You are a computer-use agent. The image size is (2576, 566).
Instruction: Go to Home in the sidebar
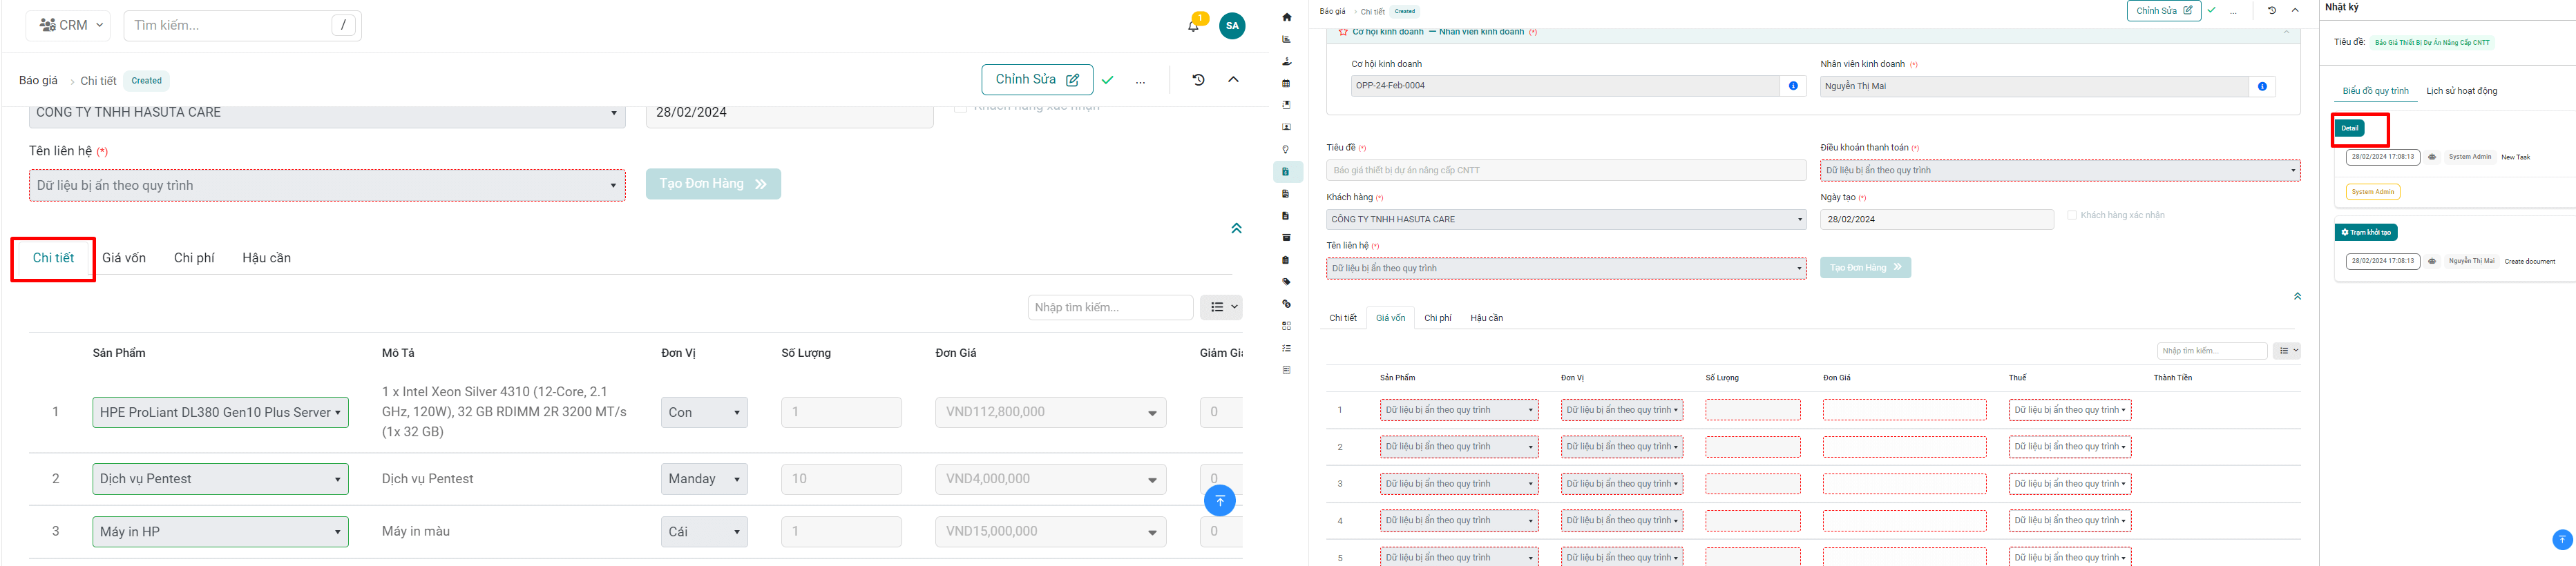1286,17
